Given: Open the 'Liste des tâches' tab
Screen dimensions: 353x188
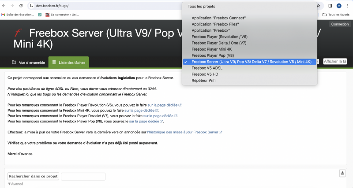Looking at the screenshot, I should click(x=68, y=63).
